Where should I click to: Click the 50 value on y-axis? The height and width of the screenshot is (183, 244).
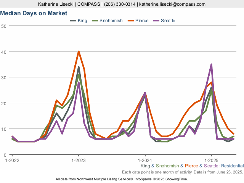point(4,26)
